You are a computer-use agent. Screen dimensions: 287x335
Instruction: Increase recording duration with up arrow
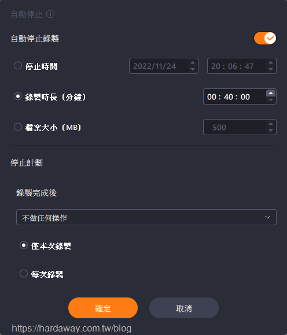(271, 93)
